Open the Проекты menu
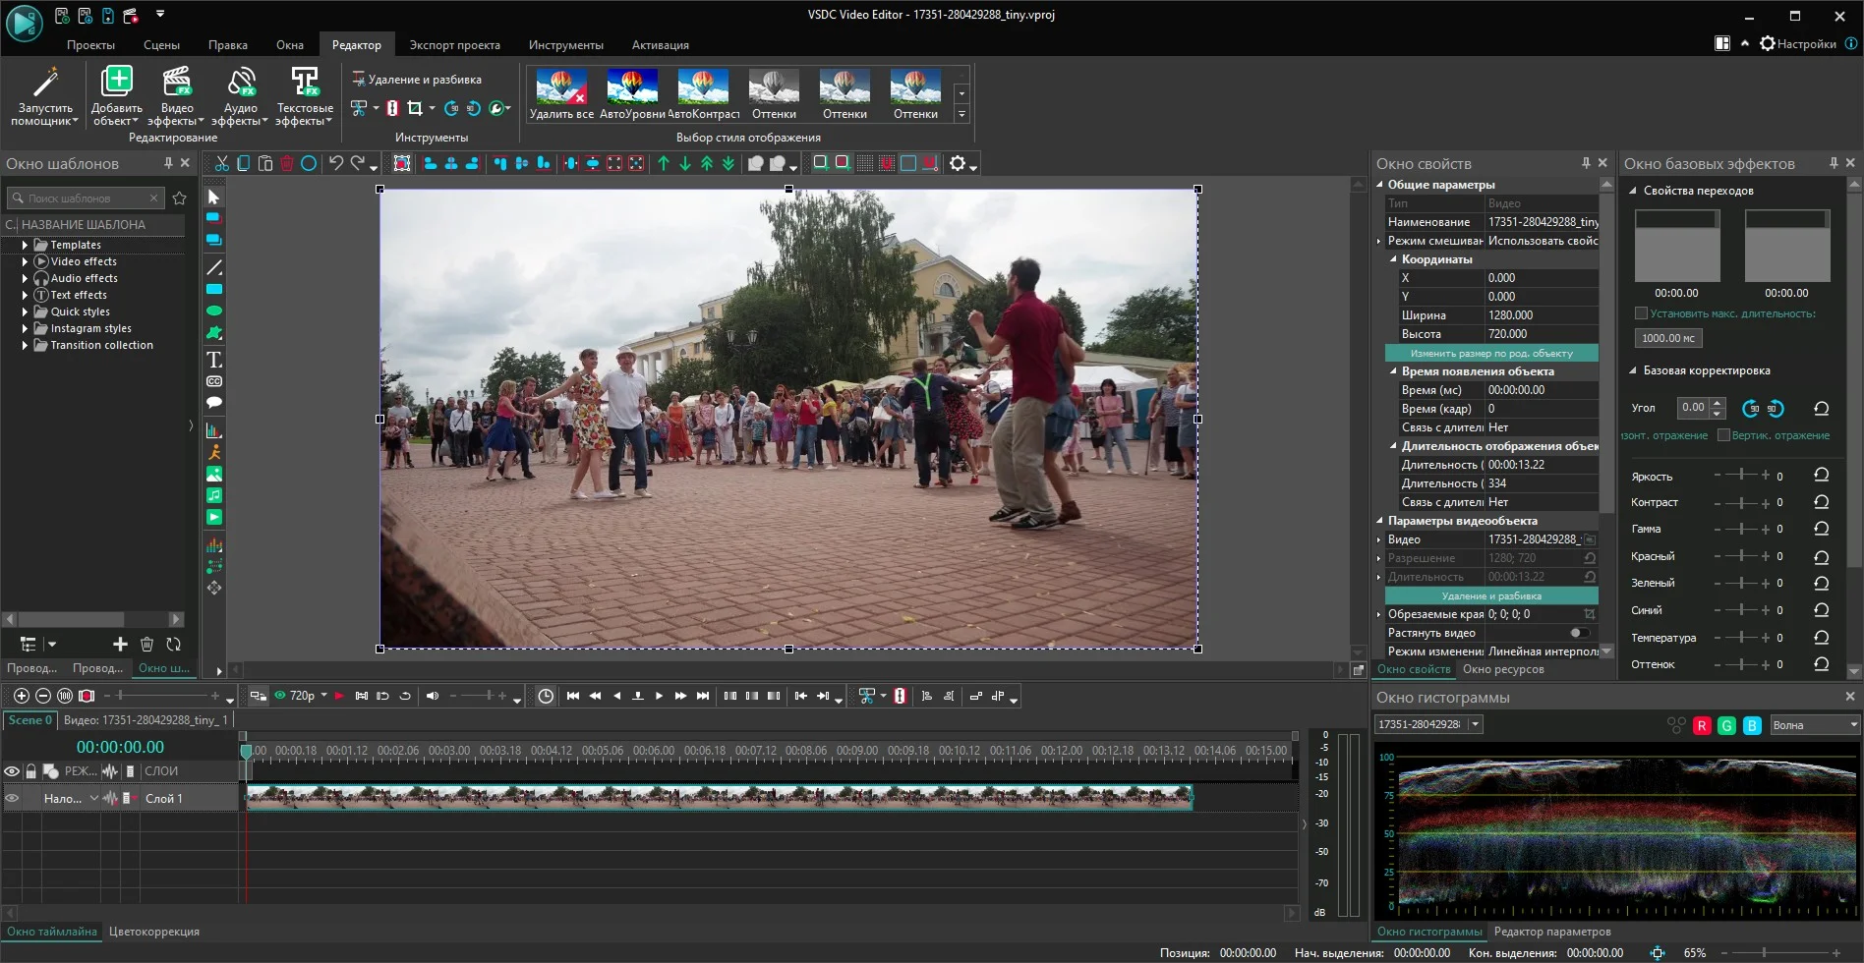Screen dimensions: 1864x963 click(x=90, y=45)
